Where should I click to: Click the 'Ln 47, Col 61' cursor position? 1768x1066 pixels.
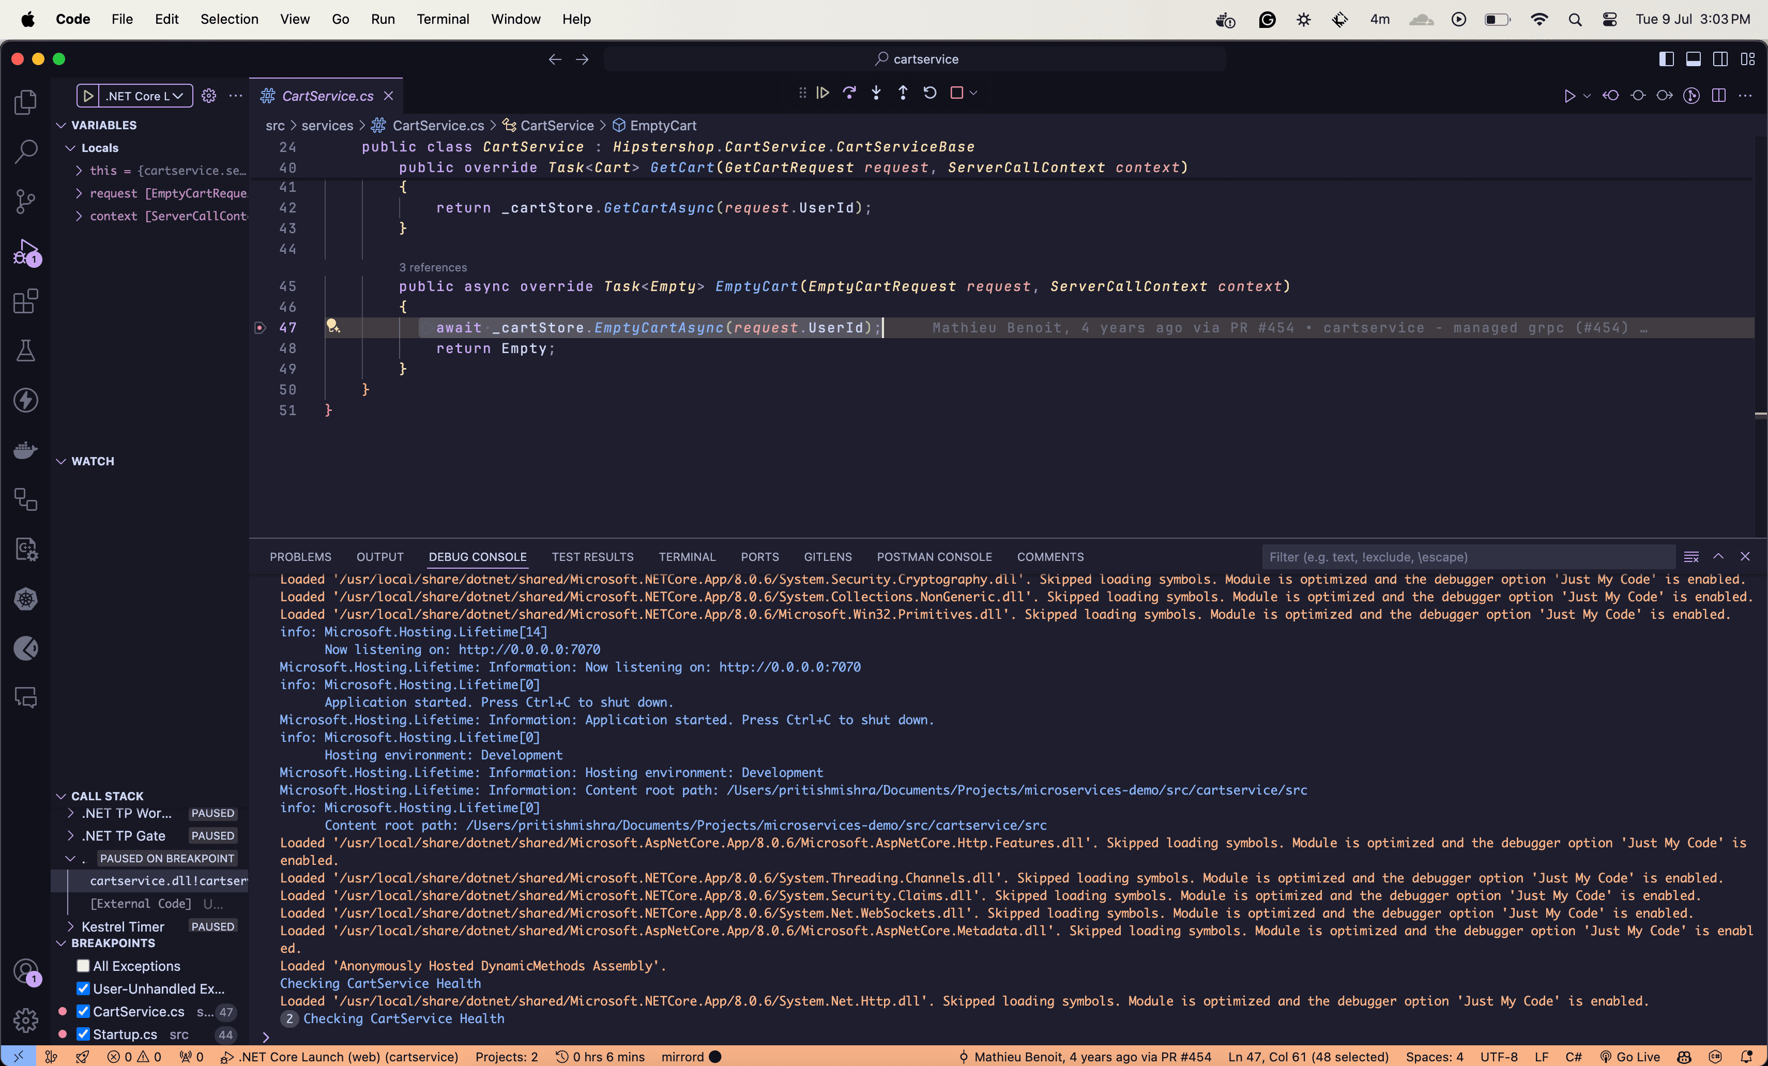pyautogui.click(x=1309, y=1057)
